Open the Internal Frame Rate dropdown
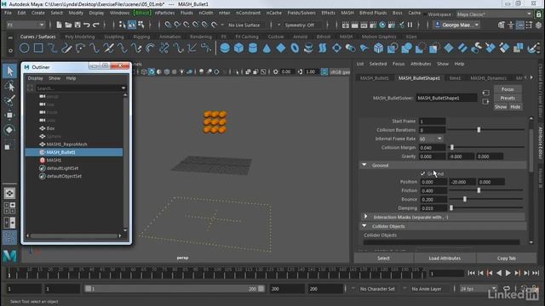 point(431,139)
